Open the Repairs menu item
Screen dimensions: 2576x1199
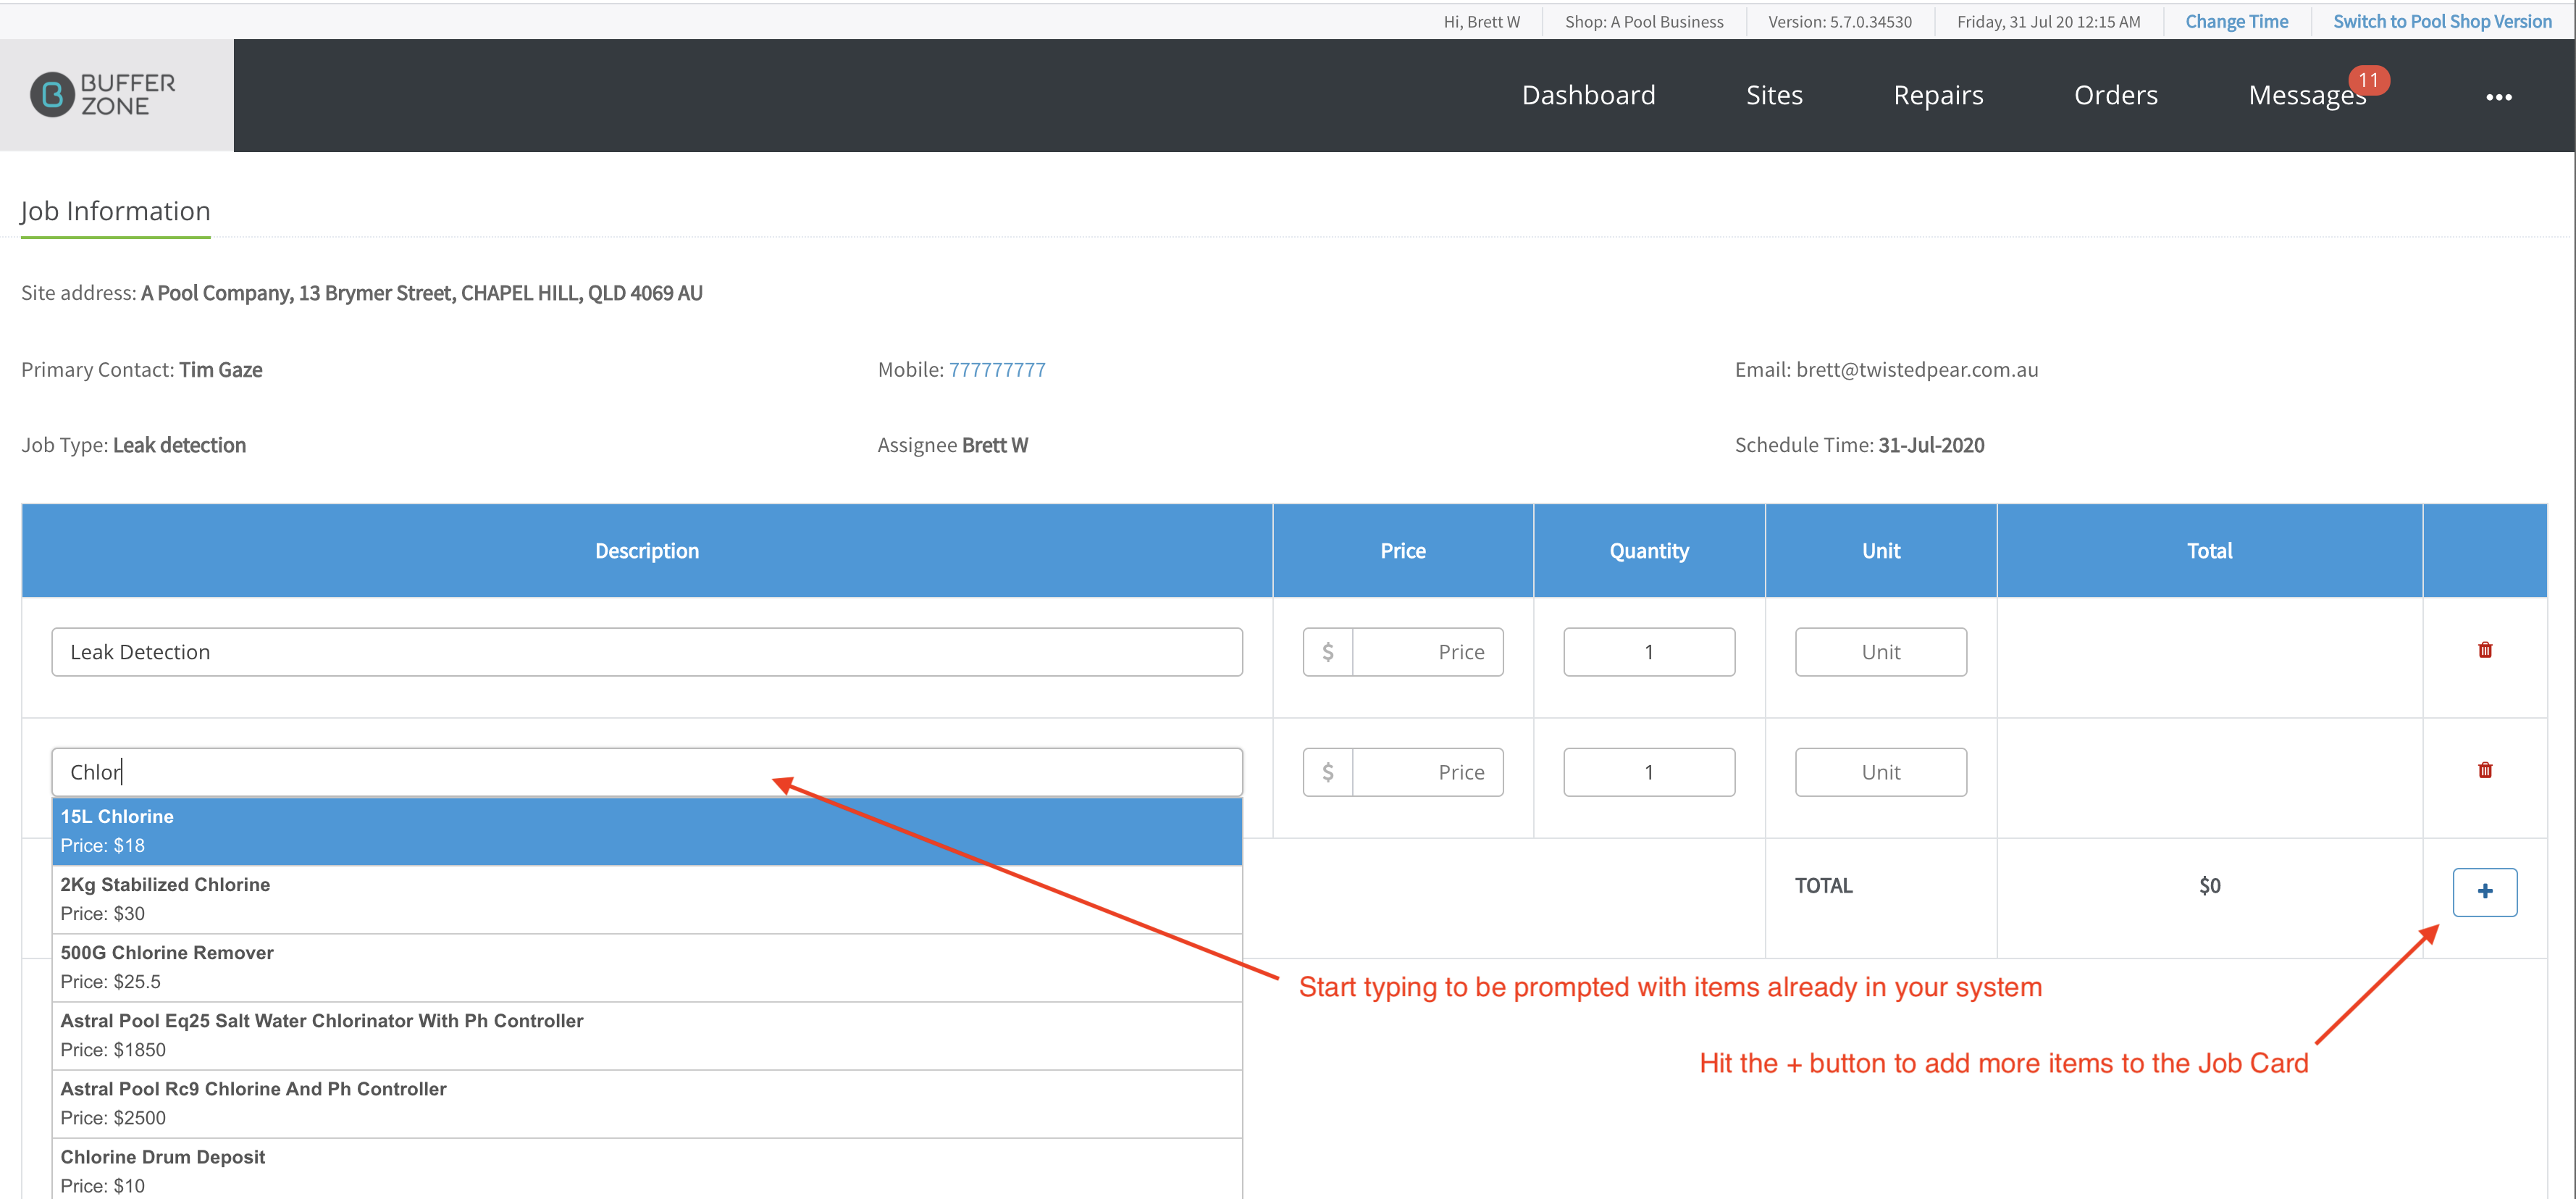tap(1938, 95)
